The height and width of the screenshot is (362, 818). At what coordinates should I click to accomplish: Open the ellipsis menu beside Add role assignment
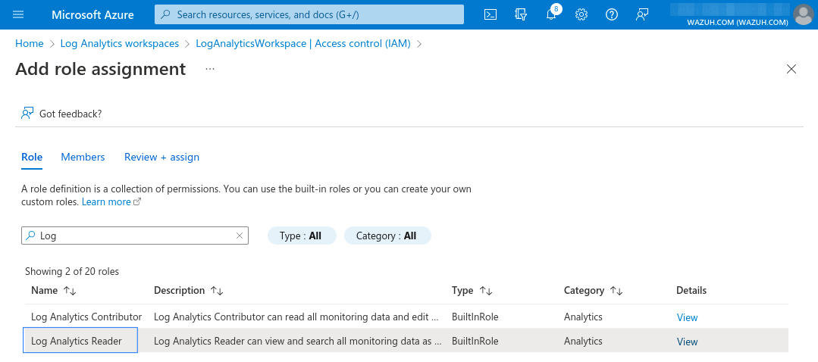coord(210,69)
